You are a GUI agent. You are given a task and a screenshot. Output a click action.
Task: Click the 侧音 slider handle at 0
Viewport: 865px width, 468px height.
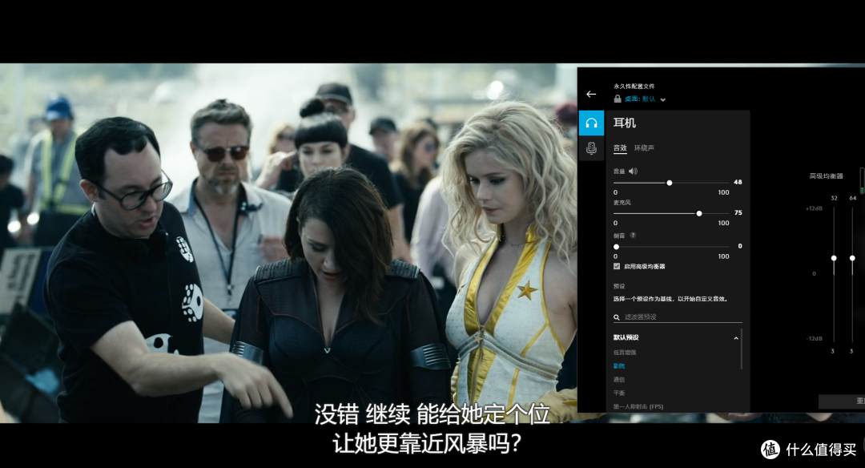[x=616, y=247]
